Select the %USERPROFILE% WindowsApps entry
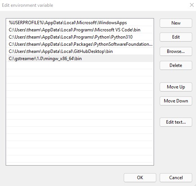 pyautogui.click(x=80, y=23)
